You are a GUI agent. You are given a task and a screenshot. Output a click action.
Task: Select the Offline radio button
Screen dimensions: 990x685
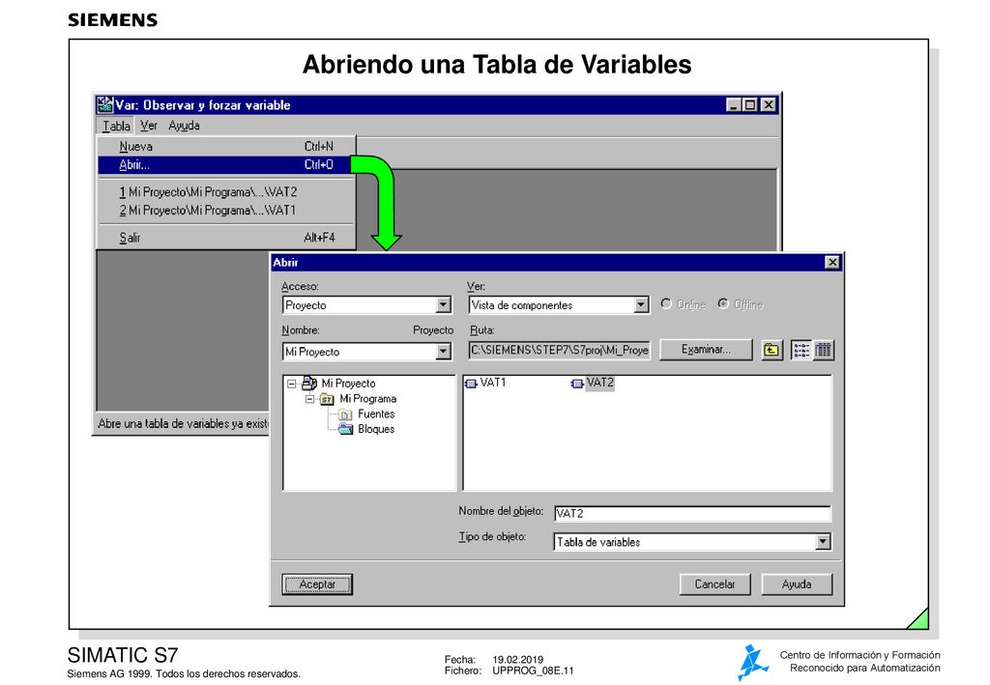pyautogui.click(x=723, y=304)
